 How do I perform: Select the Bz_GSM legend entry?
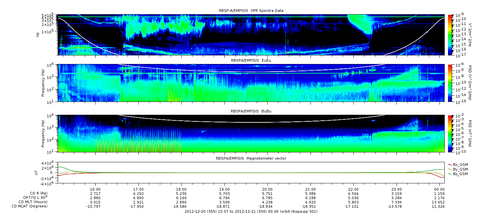pos(458,173)
